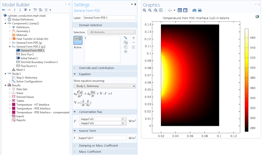Expand all tree nodes with the down-arrow icon
Viewport: 263px width, 155px height.
[41, 10]
